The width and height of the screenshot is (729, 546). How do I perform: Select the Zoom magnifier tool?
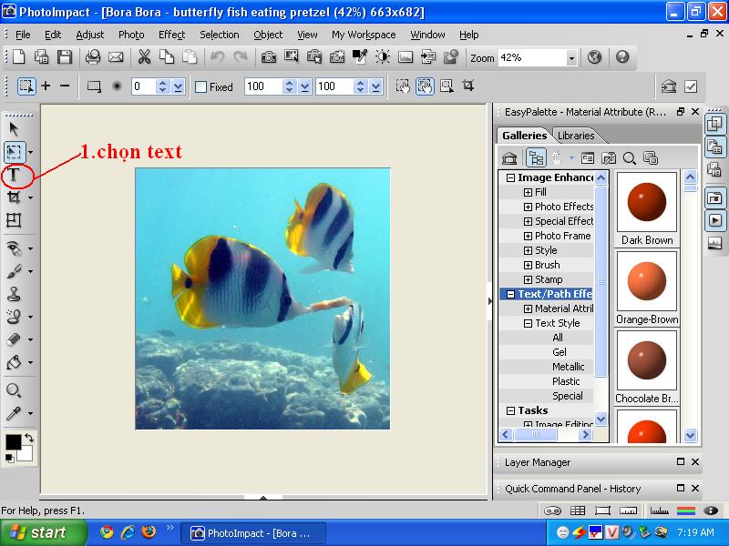tap(14, 390)
